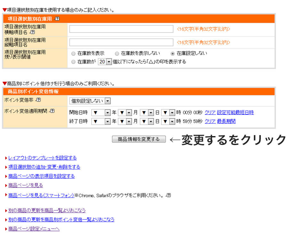Click help icon beside 項目選択肢別在庫用 header

tap(57, 19)
